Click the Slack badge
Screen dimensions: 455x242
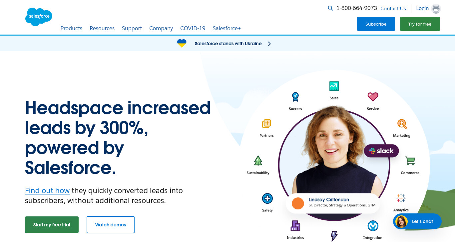pyautogui.click(x=381, y=151)
